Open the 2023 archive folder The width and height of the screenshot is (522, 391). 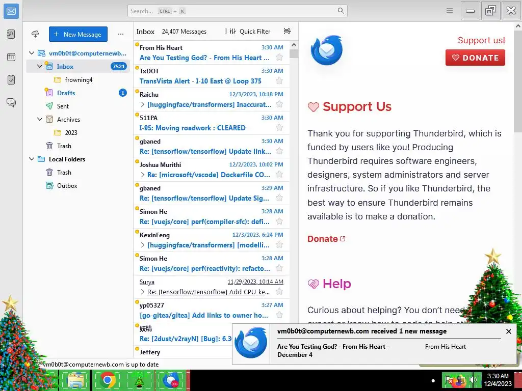point(78,133)
